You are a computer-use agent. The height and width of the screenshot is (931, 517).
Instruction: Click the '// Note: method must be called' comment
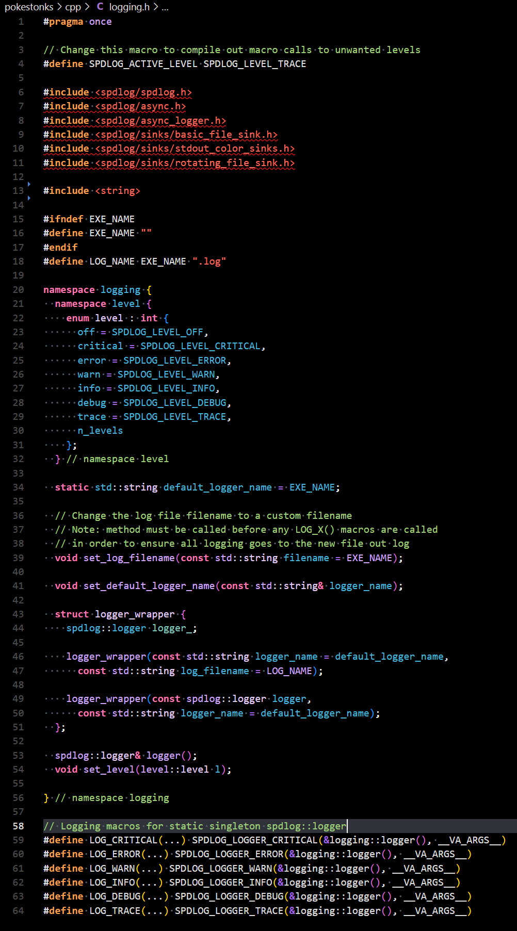click(x=246, y=529)
